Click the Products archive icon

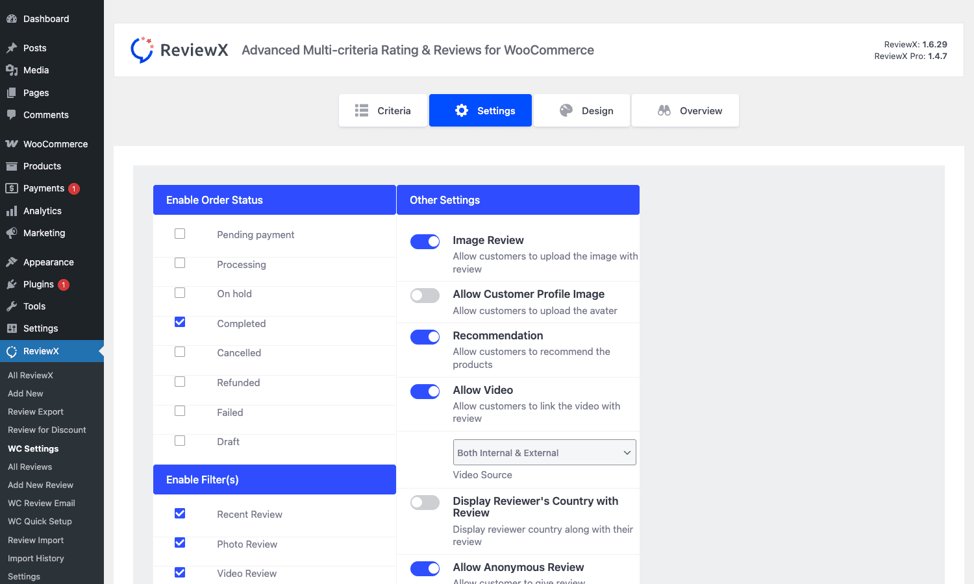pyautogui.click(x=12, y=166)
